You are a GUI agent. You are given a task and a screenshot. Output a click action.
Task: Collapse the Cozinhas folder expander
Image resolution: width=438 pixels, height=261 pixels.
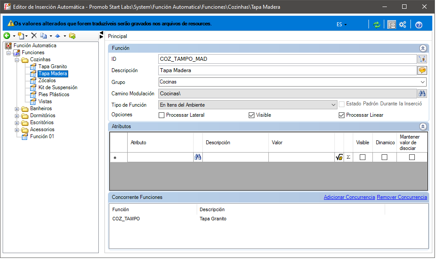17,60
